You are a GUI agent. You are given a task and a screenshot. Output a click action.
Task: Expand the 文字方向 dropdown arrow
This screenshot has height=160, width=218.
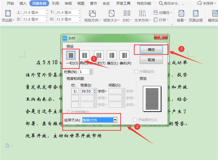tap(150, 20)
